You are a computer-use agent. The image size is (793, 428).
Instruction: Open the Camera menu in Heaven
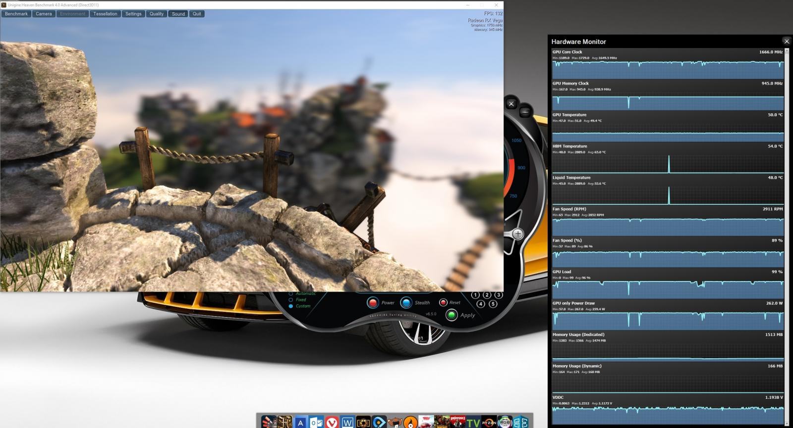tap(44, 14)
